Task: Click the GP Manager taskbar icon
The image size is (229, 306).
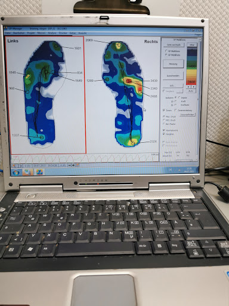Action: [x=39, y=172]
